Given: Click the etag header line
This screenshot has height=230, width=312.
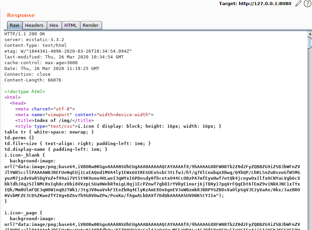Looking at the screenshot, I should pos(68,51).
